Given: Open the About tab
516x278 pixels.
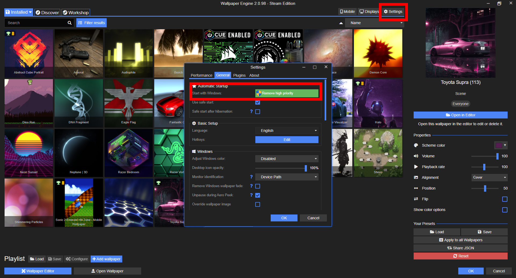Looking at the screenshot, I should pyautogui.click(x=254, y=75).
